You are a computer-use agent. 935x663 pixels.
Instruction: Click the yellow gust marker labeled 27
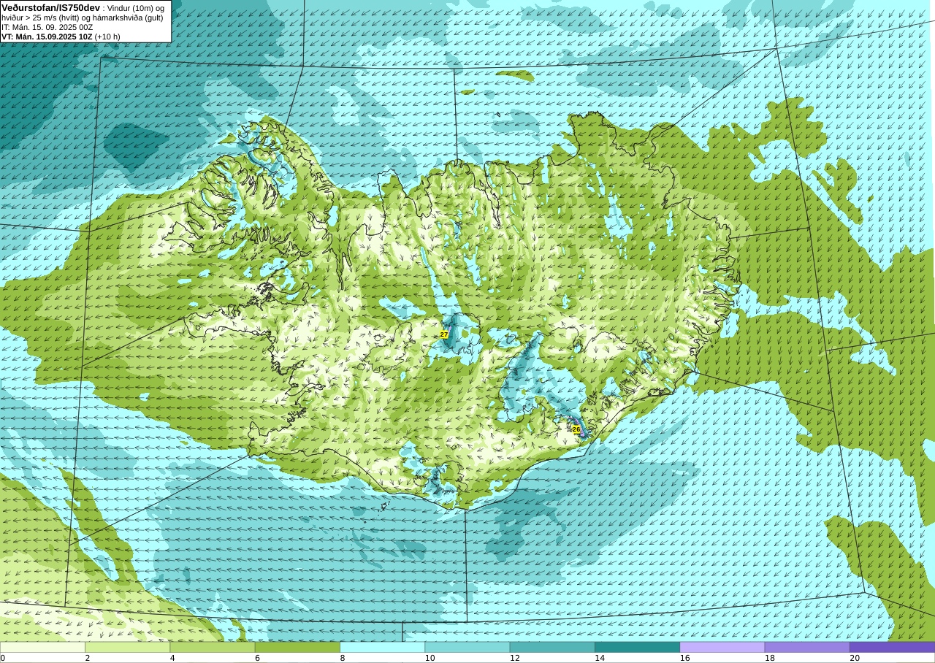coord(444,334)
